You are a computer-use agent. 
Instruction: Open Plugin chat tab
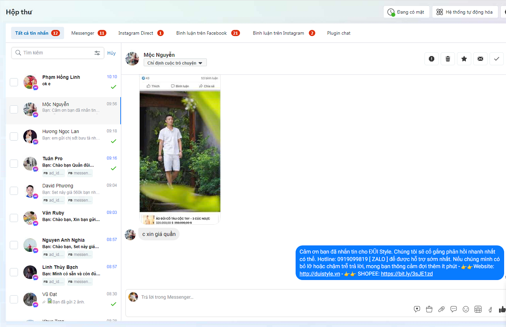pos(339,33)
